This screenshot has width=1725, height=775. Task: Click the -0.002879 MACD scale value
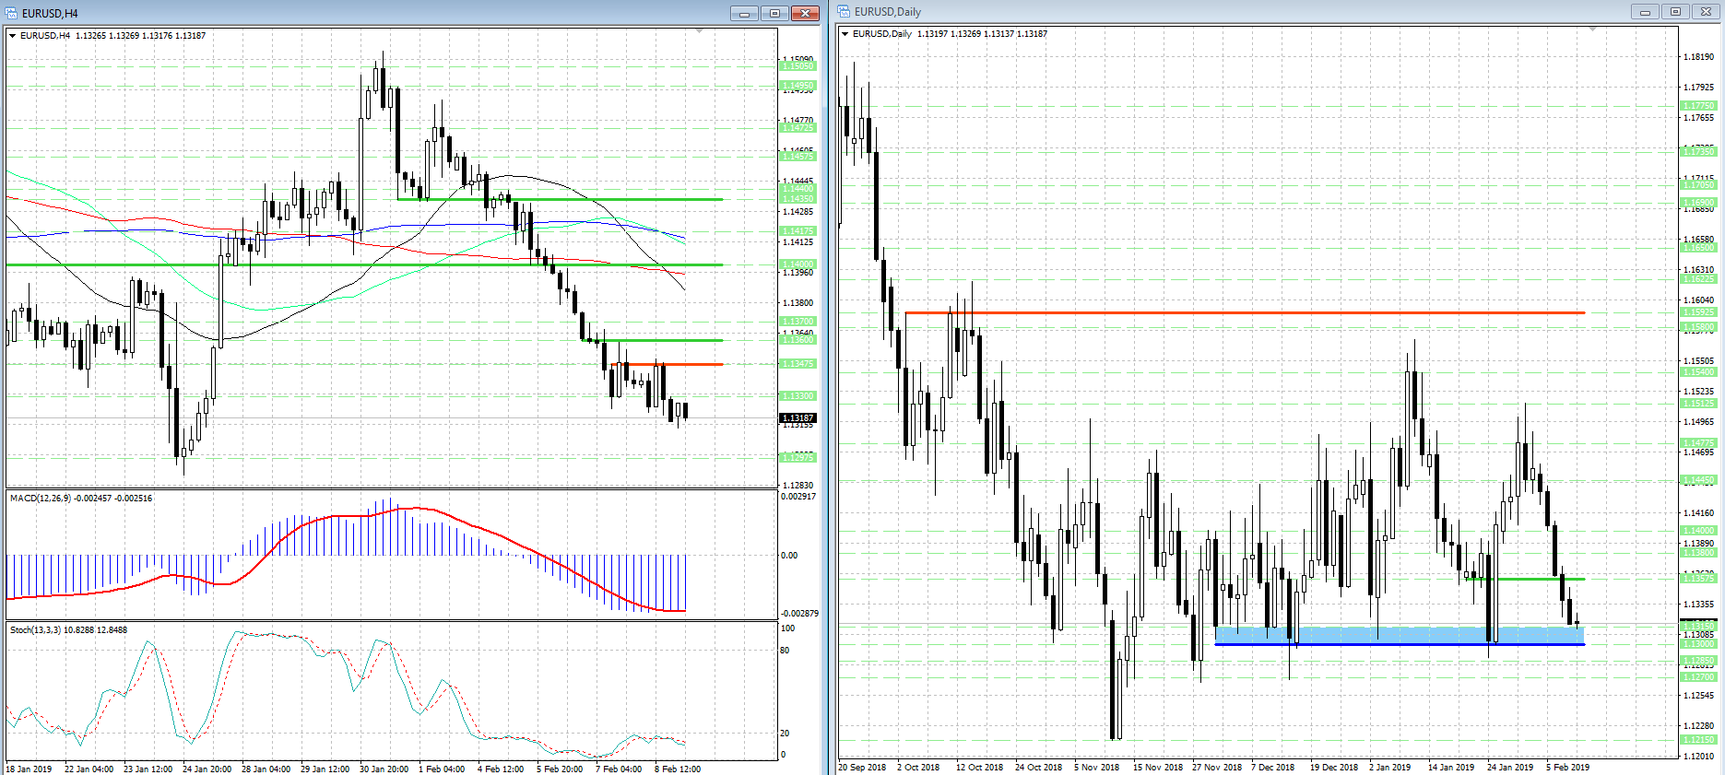(x=798, y=614)
